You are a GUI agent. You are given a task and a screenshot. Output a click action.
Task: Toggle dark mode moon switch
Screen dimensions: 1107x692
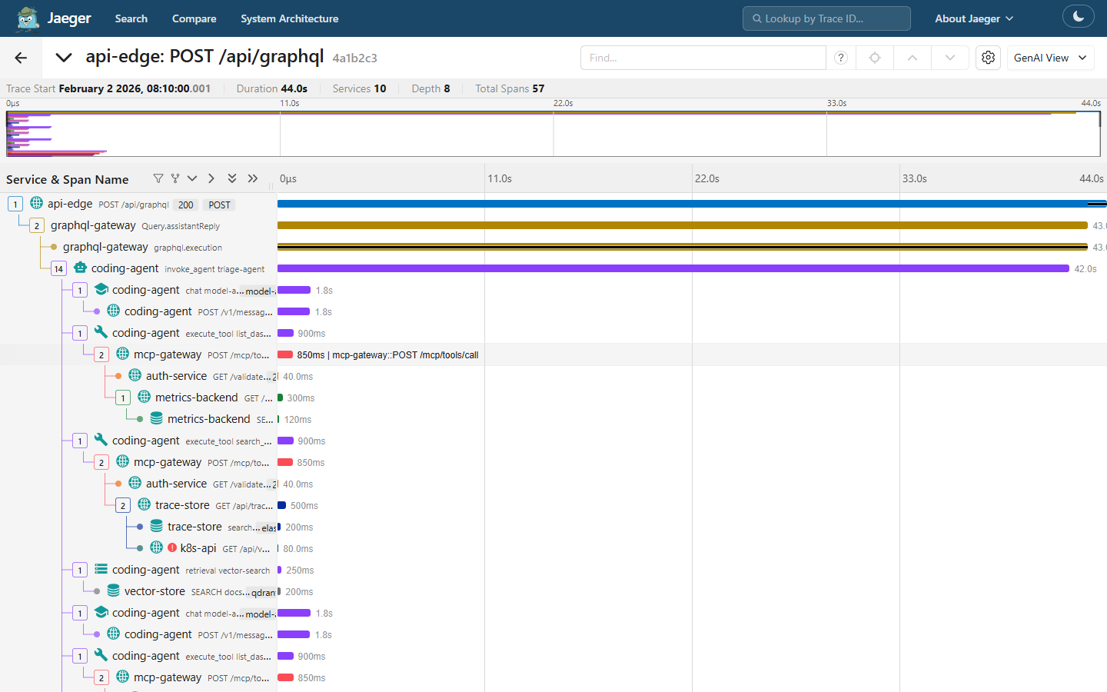coord(1078,16)
